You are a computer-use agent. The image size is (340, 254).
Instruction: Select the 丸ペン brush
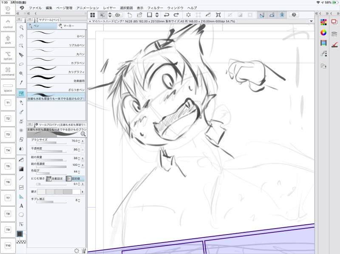pos(56,52)
